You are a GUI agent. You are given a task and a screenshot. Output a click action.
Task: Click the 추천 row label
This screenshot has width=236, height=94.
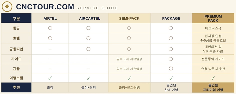pos(16,87)
